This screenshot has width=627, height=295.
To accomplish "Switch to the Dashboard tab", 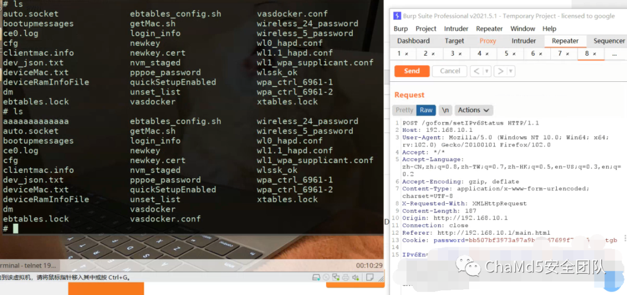I will (413, 41).
